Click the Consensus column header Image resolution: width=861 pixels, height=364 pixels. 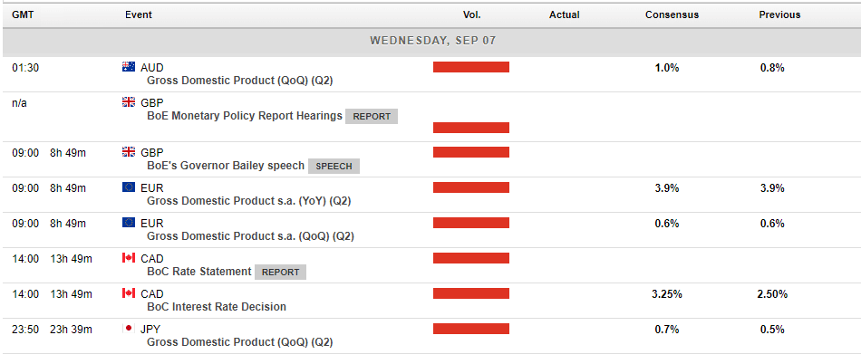pos(672,14)
